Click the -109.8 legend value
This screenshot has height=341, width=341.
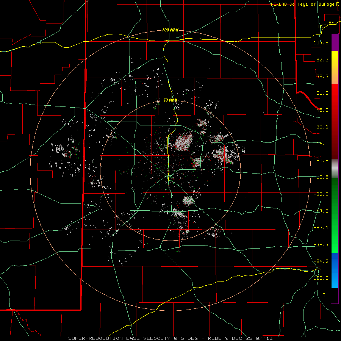[320, 278]
